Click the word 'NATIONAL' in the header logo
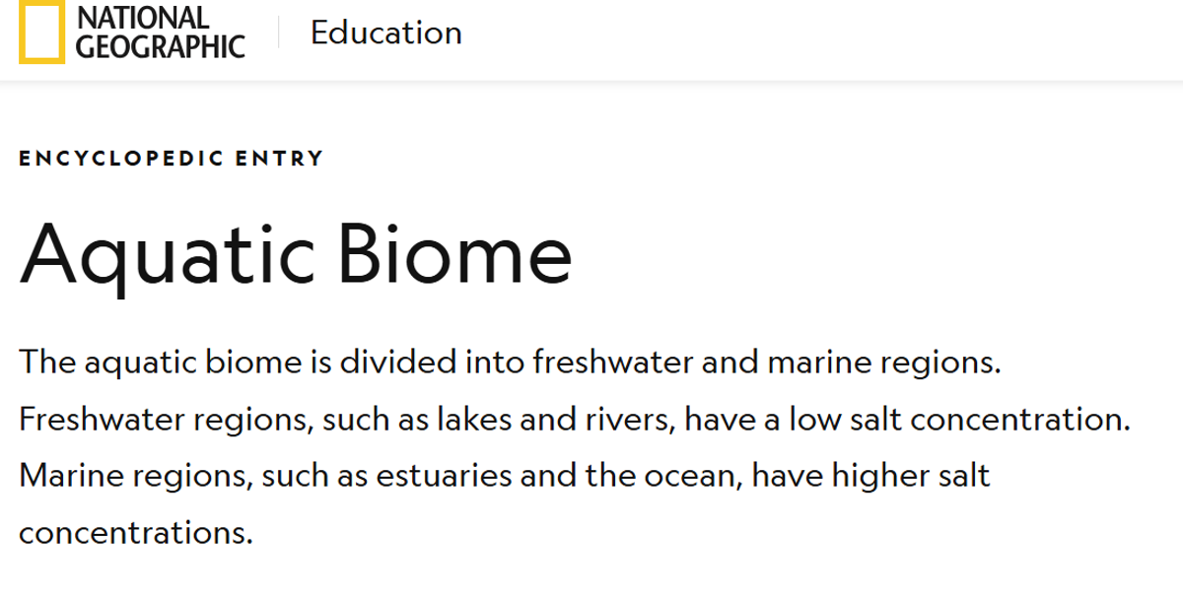 tap(143, 18)
